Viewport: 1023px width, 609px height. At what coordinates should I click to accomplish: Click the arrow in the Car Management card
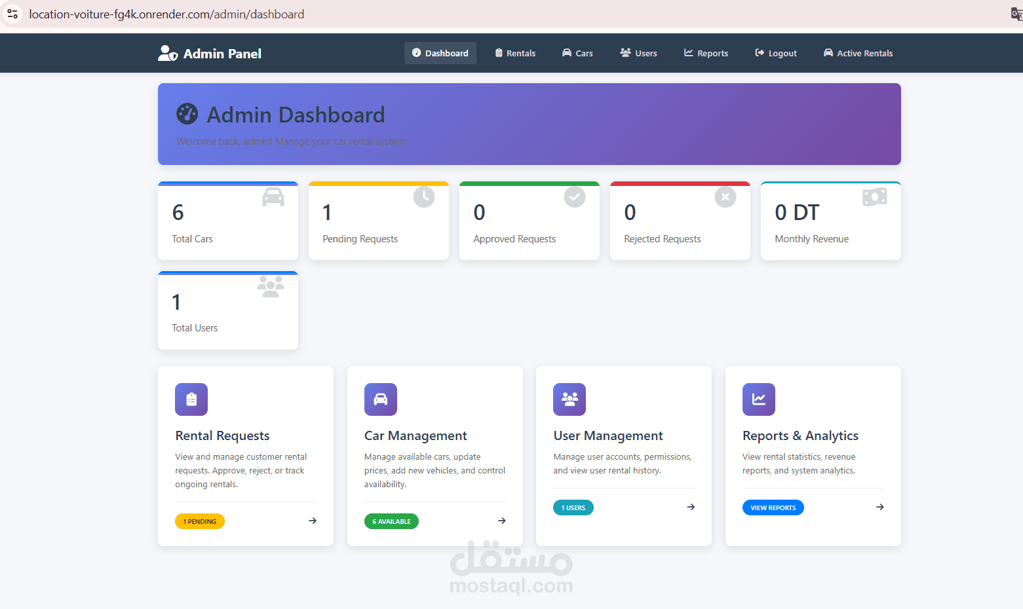pyautogui.click(x=502, y=521)
